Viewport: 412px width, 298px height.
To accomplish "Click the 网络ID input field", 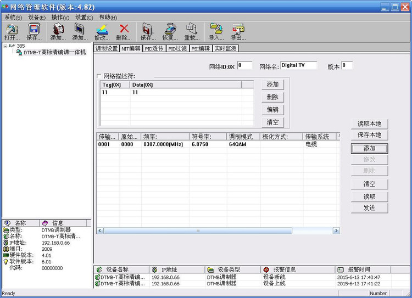I will 244,65.
